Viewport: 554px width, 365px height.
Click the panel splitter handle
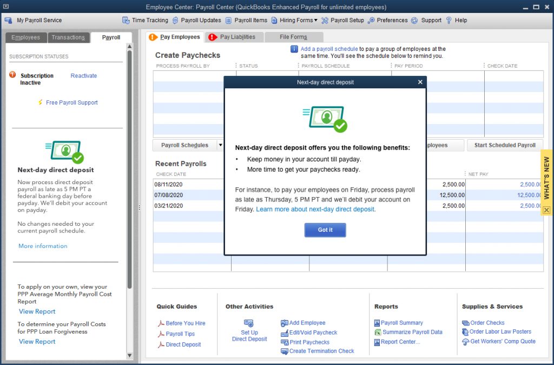139,207
